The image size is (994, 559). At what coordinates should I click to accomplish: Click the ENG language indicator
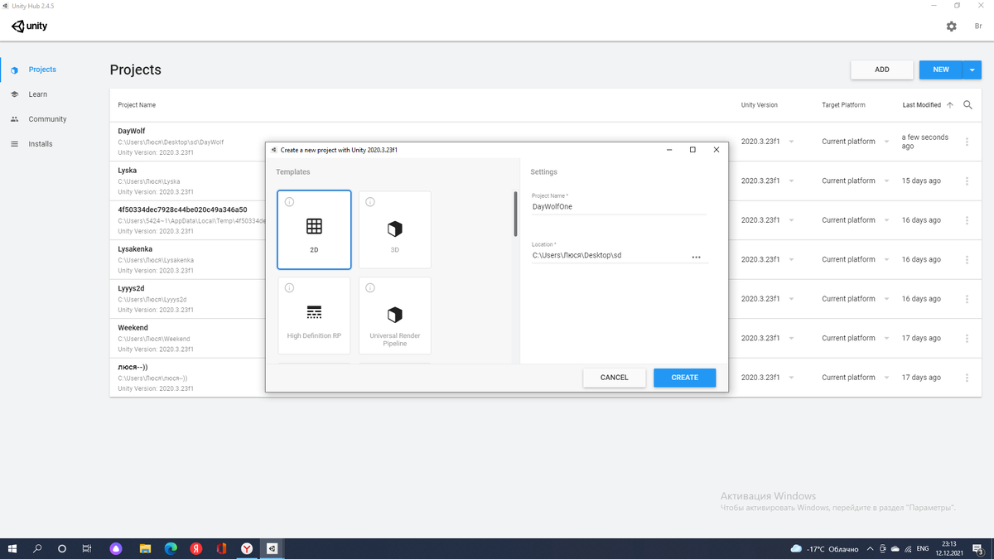[922, 549]
